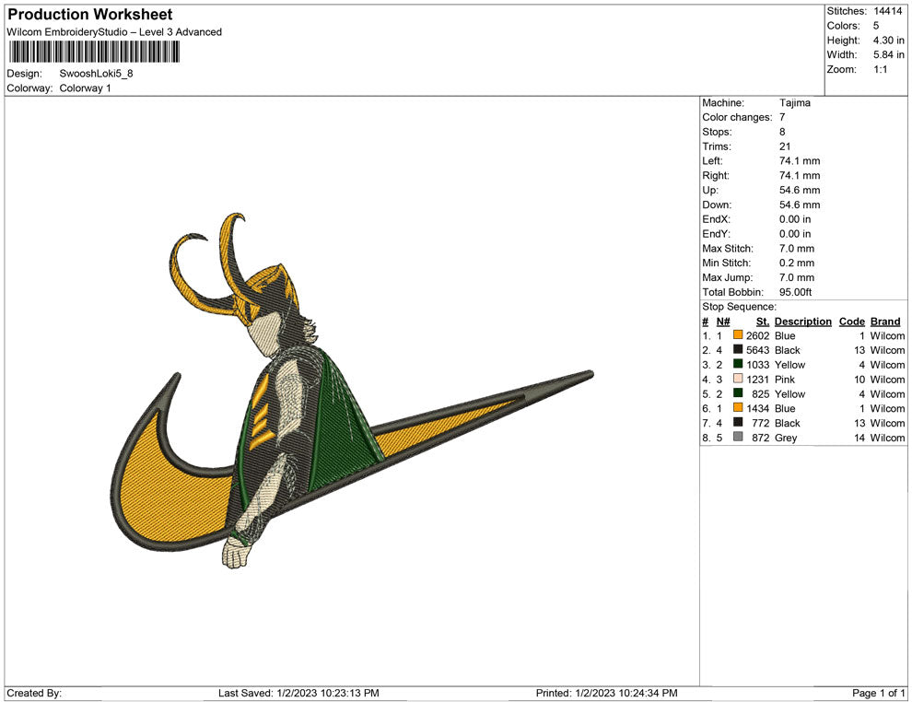
Task: Select the design name 'SwooshLoki5_8'
Action: coord(96,74)
